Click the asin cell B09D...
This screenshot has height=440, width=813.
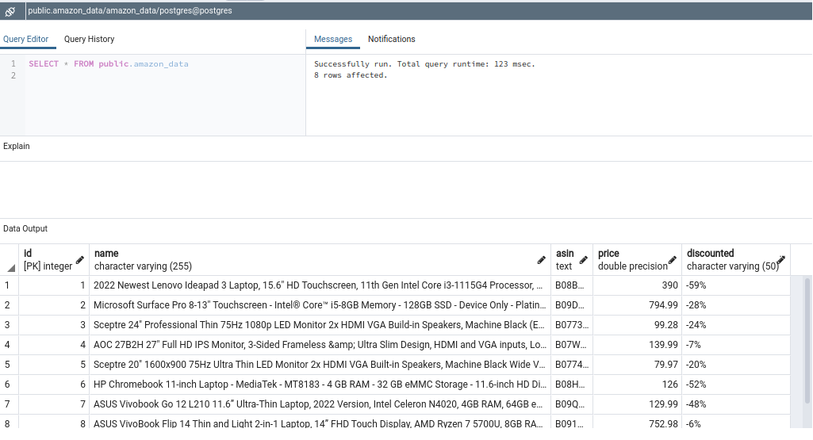(572, 305)
